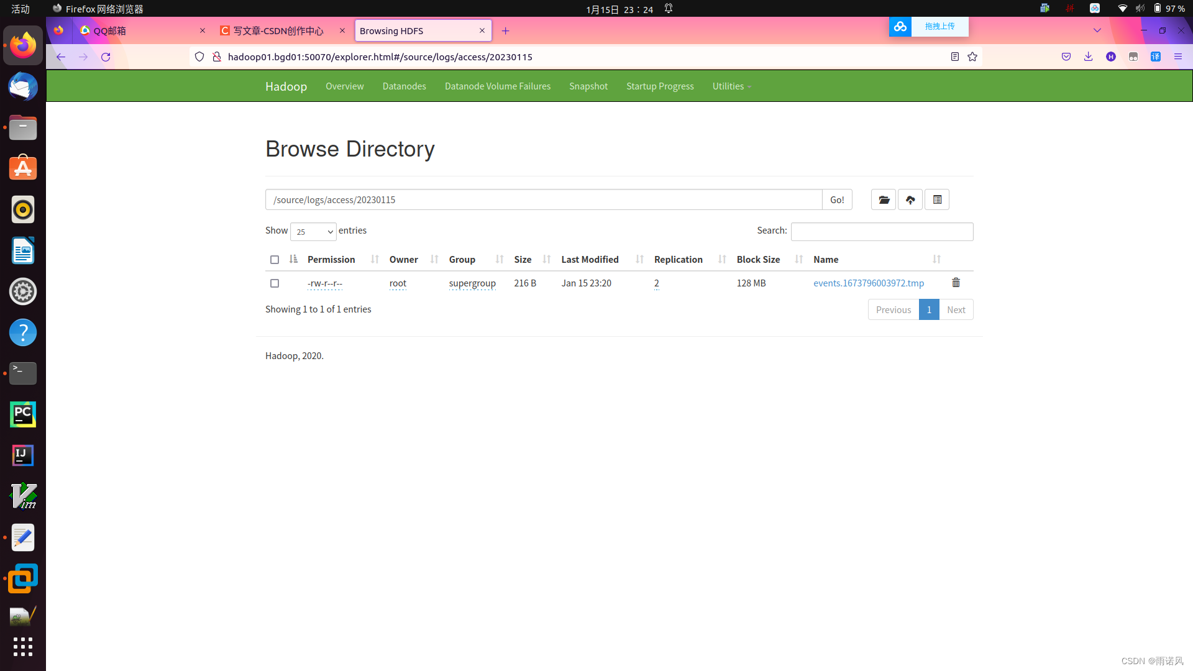This screenshot has width=1193, height=671.
Task: Click the events.1673796003972.tmp file link
Action: coord(869,283)
